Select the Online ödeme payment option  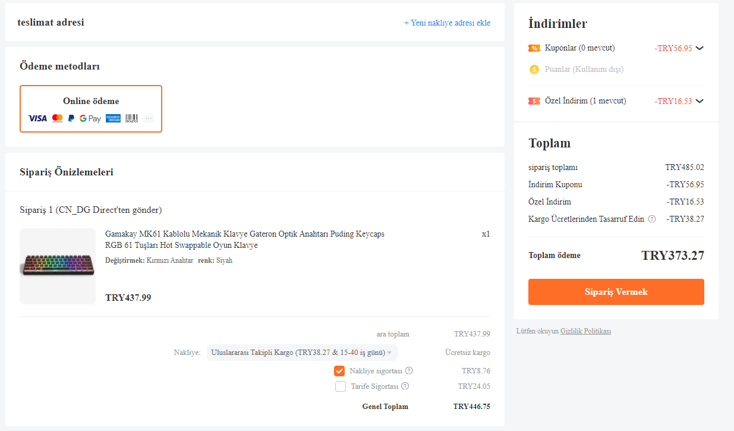[x=91, y=108]
